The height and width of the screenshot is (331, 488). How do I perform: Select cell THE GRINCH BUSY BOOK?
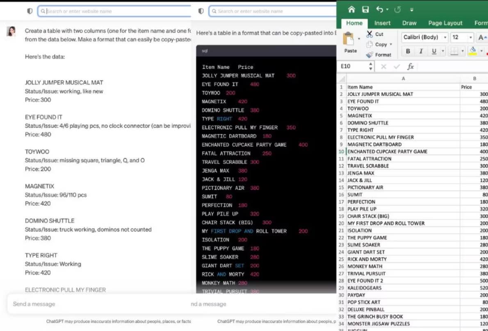[403, 317]
